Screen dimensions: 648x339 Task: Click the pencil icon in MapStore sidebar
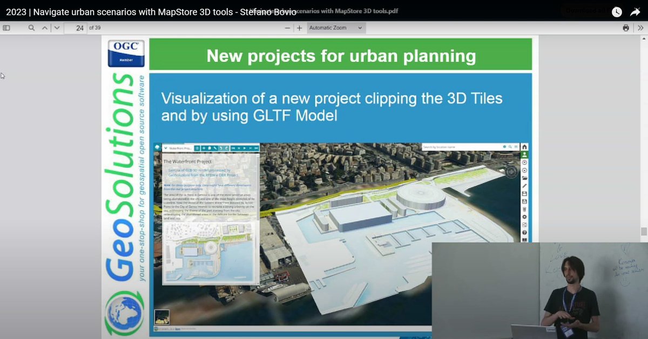524,186
